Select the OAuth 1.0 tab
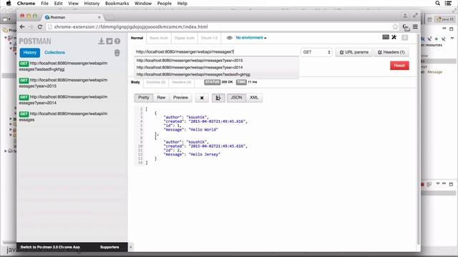 [x=209, y=38]
